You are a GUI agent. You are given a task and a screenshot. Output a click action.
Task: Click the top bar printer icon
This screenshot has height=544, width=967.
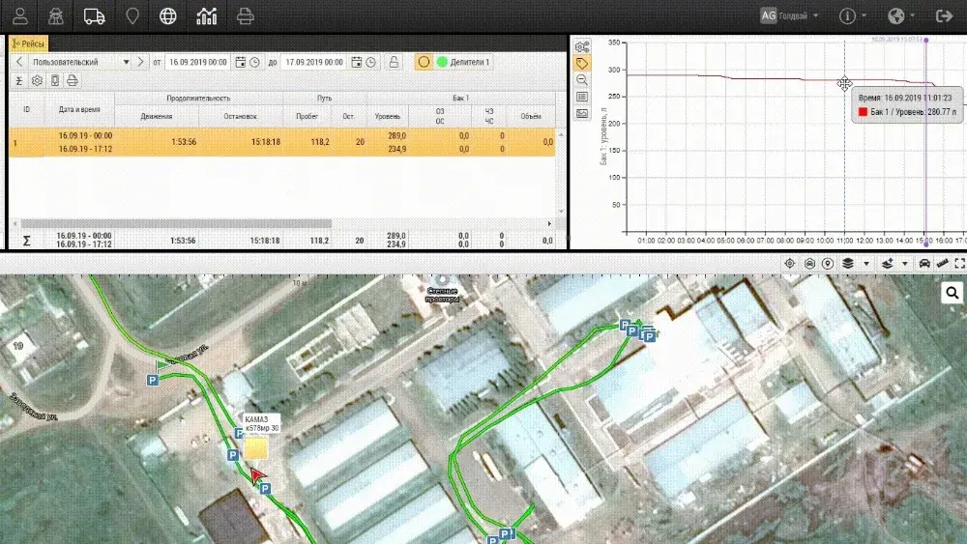pos(245,16)
